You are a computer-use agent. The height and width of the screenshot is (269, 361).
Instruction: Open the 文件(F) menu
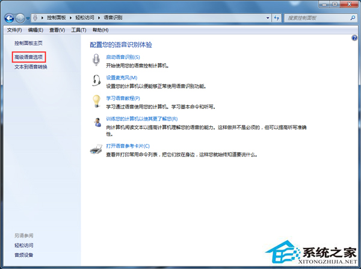click(14, 29)
